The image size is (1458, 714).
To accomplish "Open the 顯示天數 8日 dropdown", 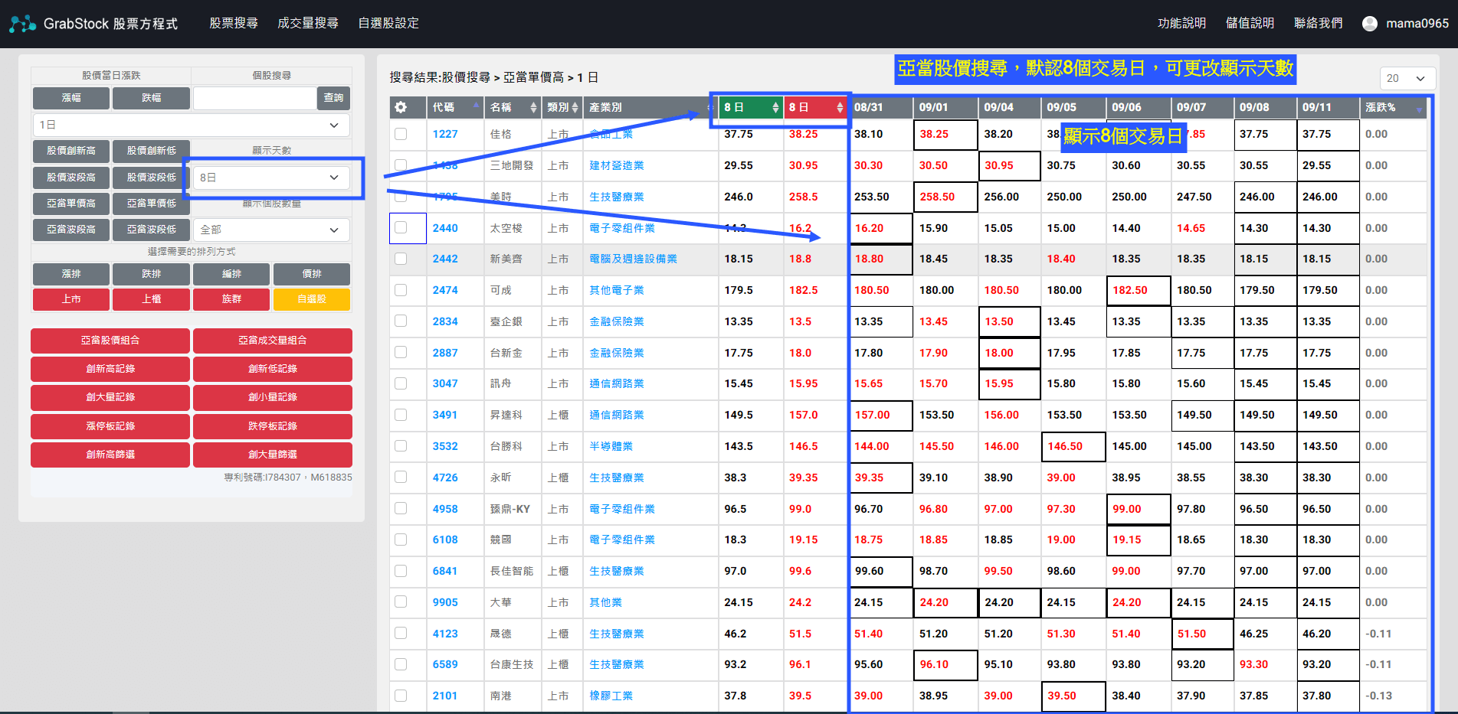I will pos(270,178).
